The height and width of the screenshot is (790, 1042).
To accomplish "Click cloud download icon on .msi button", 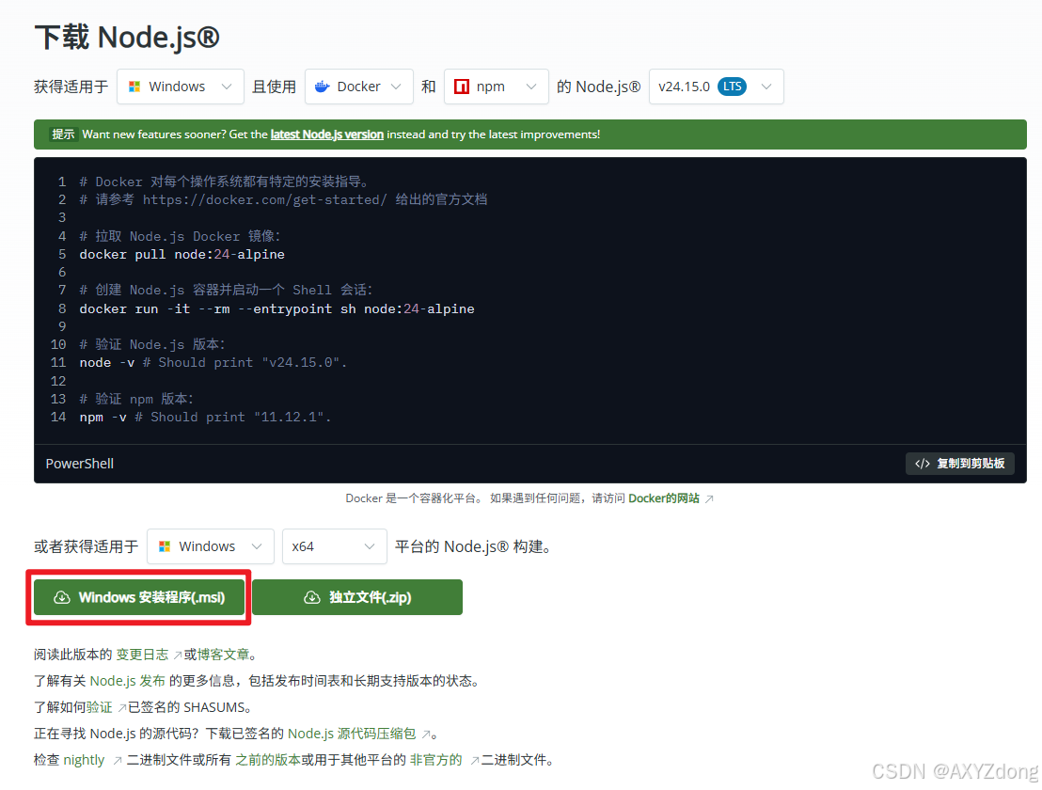I will click(x=62, y=597).
